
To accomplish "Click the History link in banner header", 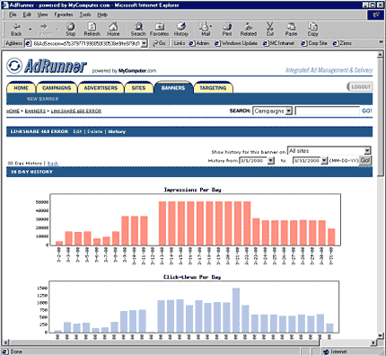I will [x=117, y=131].
